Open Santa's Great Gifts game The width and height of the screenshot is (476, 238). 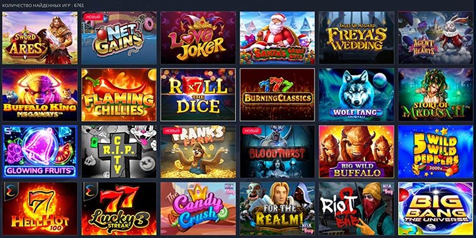[x=277, y=38]
